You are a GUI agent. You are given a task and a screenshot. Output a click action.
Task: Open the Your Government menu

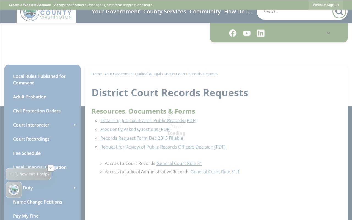tap(116, 12)
